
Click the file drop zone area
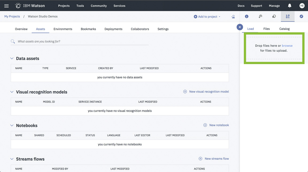pyautogui.click(x=274, y=48)
